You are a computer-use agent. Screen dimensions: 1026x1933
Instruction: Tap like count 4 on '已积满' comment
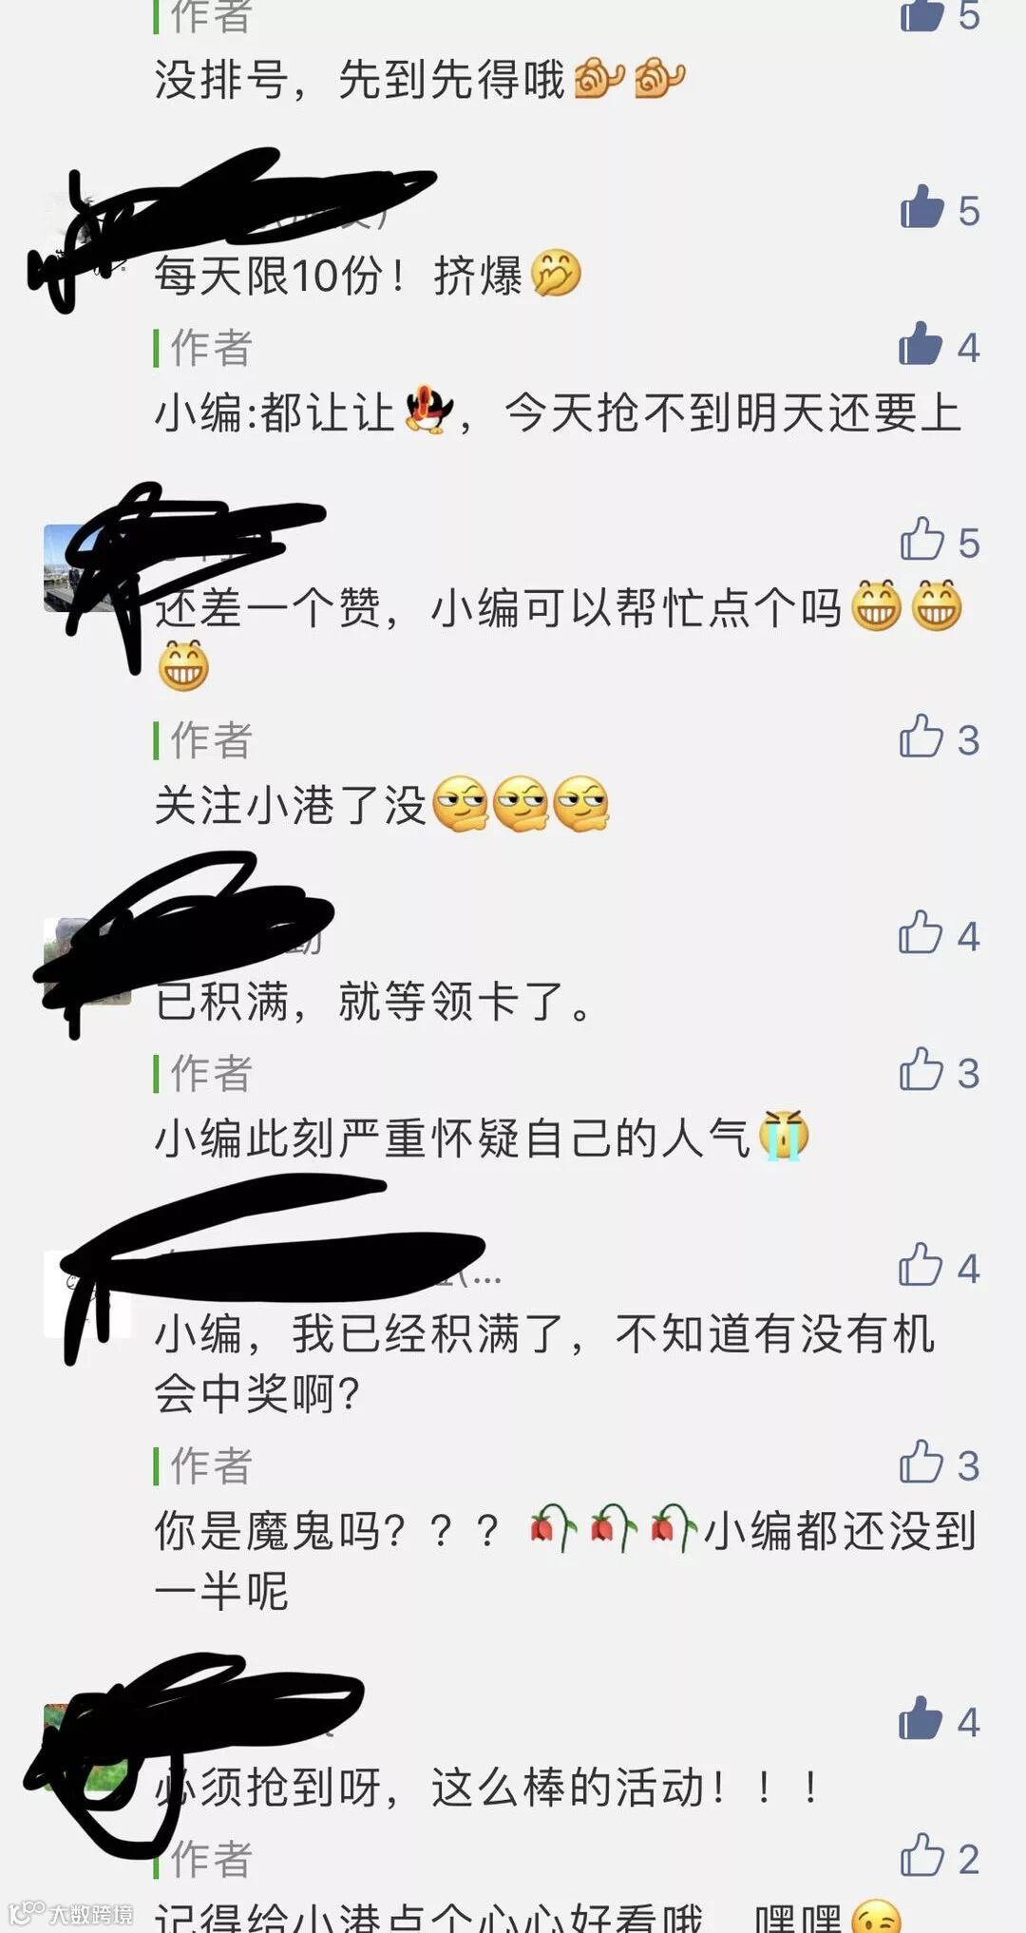tap(969, 936)
